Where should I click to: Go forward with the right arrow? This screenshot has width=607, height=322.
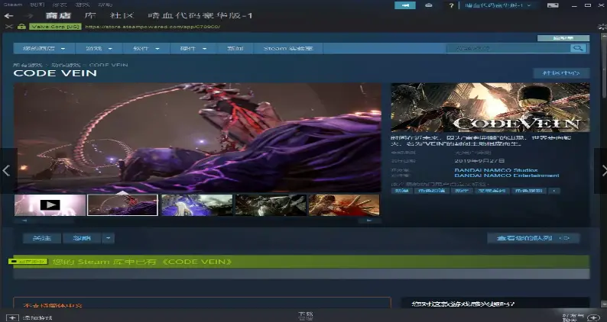click(x=29, y=16)
